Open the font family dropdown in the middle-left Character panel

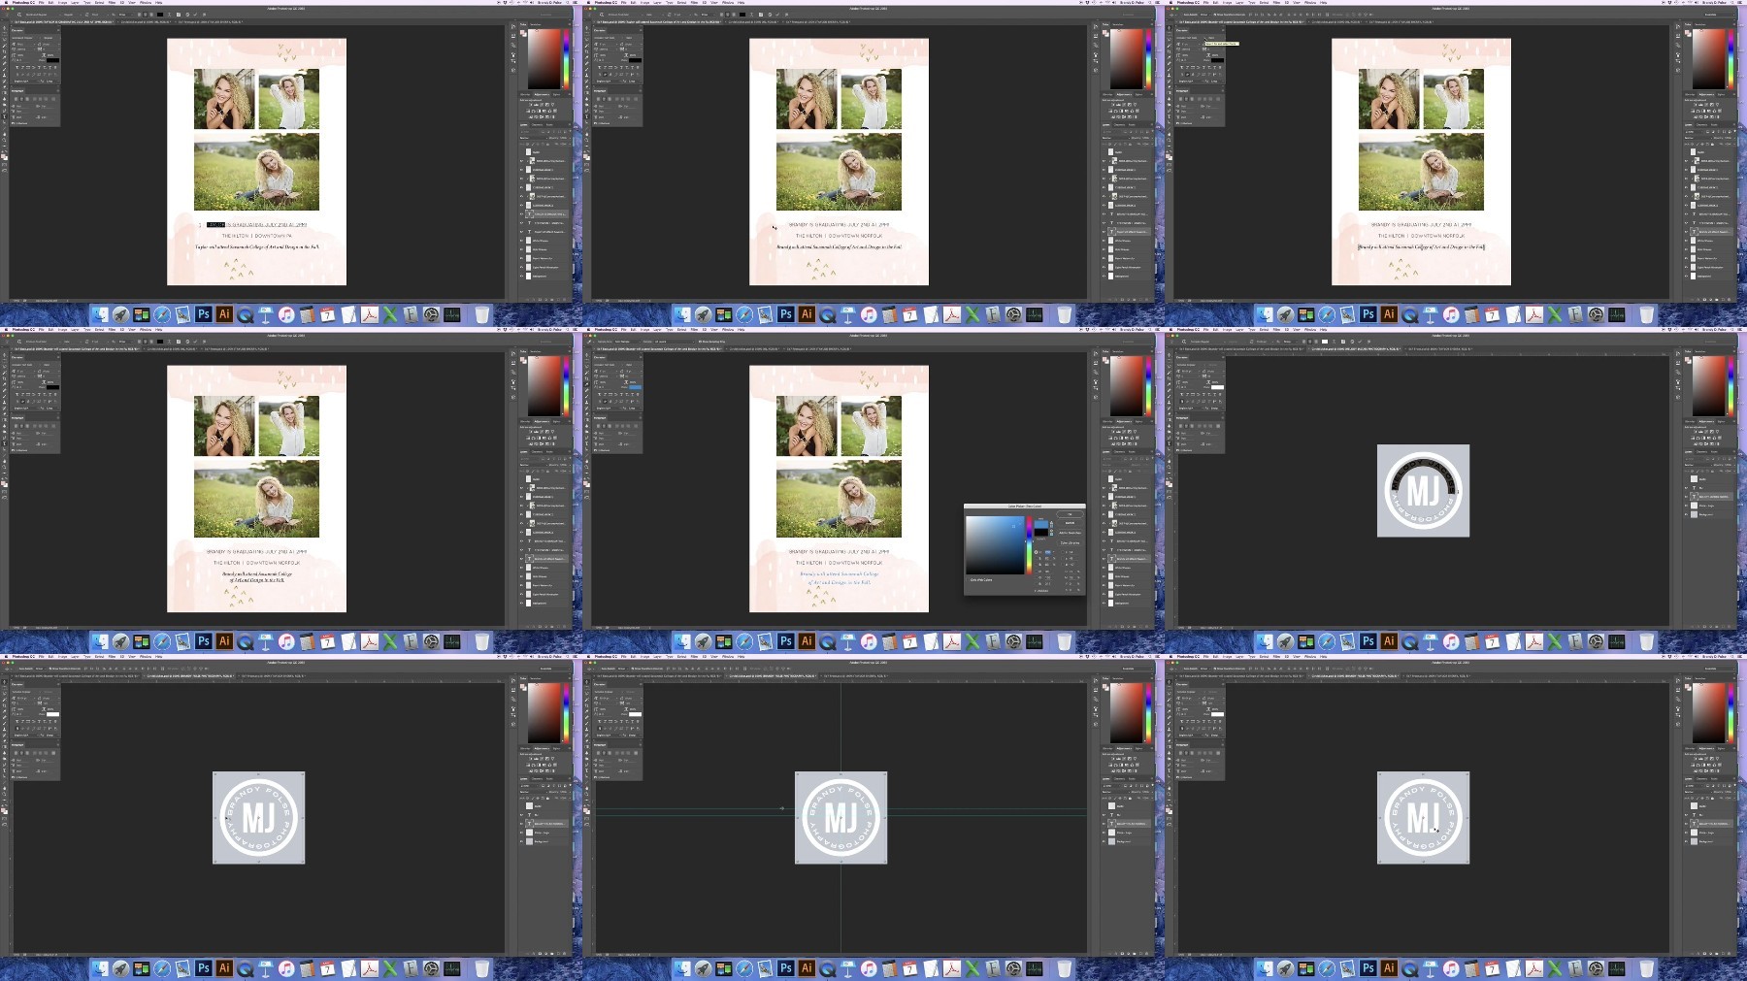[x=25, y=365]
